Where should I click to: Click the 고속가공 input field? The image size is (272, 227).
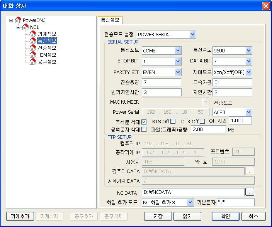pyautogui.click(x=232, y=82)
